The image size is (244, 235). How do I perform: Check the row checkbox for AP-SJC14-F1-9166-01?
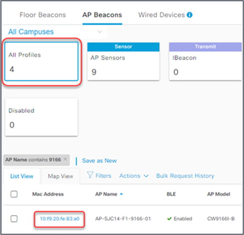point(14,219)
